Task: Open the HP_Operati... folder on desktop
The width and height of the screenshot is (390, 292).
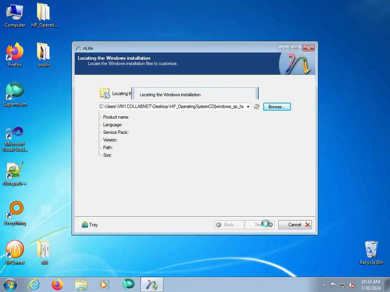Action: click(x=44, y=15)
